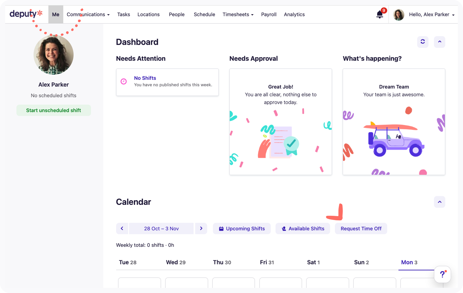Image resolution: width=463 pixels, height=293 pixels.
Task: Collapse the Dashboard section
Action: pos(439,42)
